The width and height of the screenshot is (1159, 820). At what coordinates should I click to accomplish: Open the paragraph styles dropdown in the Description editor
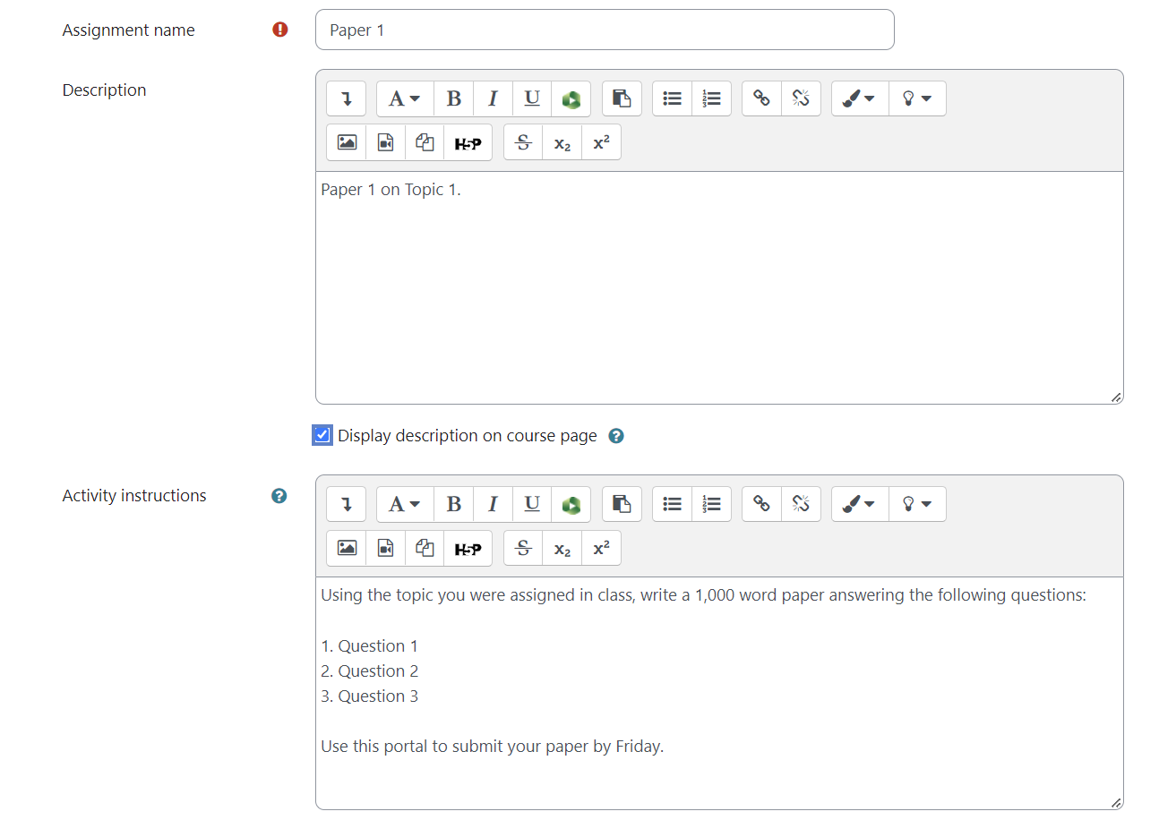404,99
